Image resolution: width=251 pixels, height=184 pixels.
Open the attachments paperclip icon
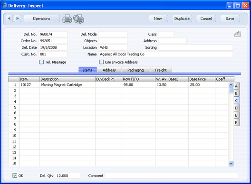coord(237,34)
